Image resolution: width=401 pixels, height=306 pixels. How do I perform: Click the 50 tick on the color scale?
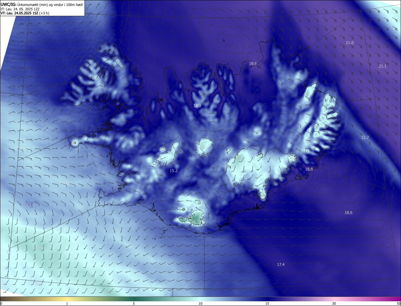click(x=398, y=303)
